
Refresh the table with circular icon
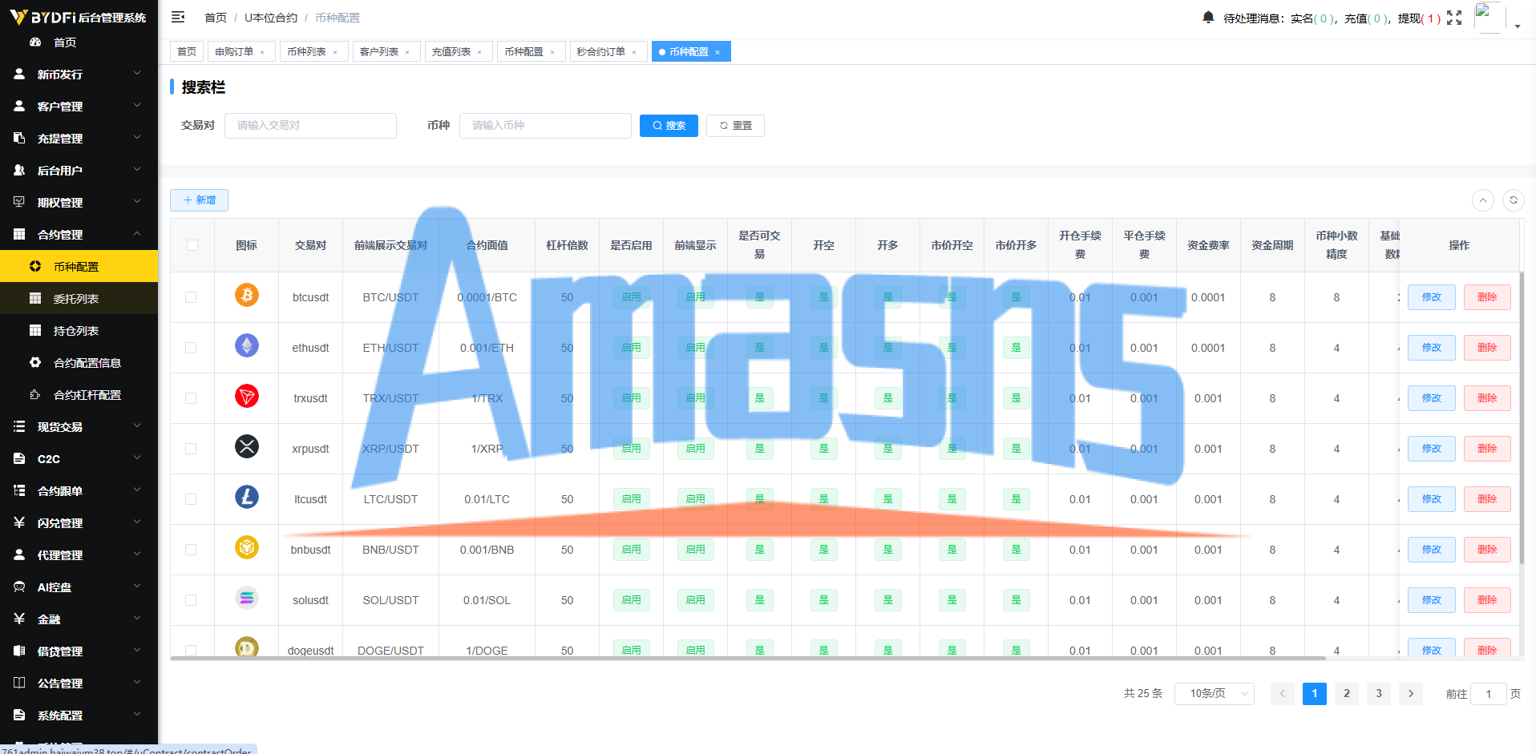[x=1514, y=200]
